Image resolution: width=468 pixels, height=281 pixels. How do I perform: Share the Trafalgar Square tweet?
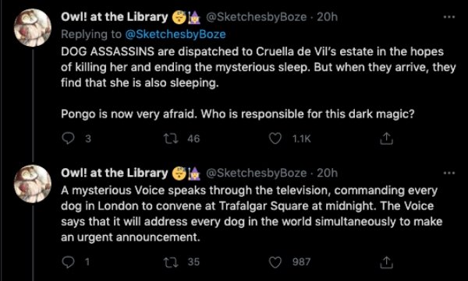click(x=386, y=262)
